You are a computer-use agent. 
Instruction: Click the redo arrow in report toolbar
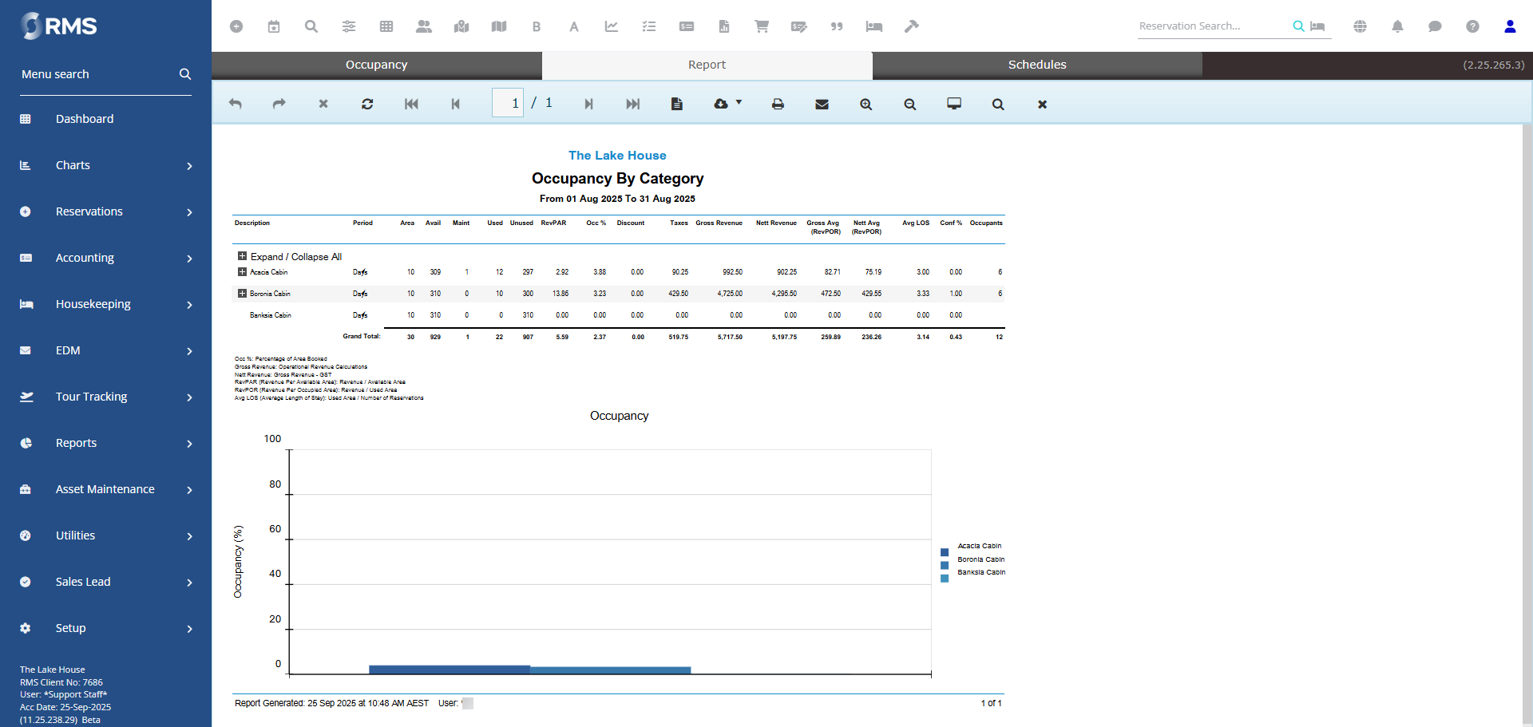(x=279, y=104)
